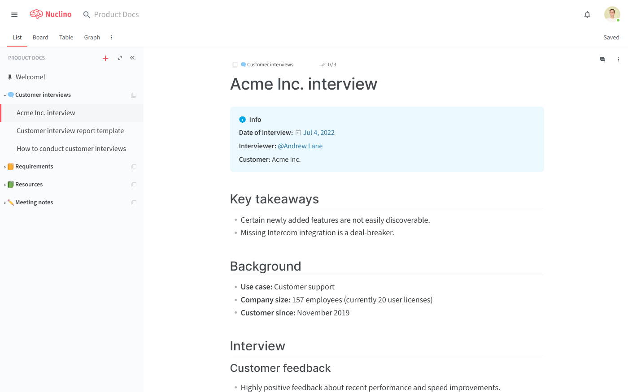
Task: Click the PRODUCT DOCS sidebar header
Action: 26,58
